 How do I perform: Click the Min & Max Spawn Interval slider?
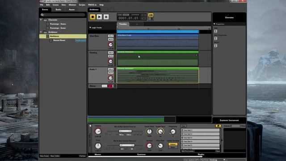point(125,131)
